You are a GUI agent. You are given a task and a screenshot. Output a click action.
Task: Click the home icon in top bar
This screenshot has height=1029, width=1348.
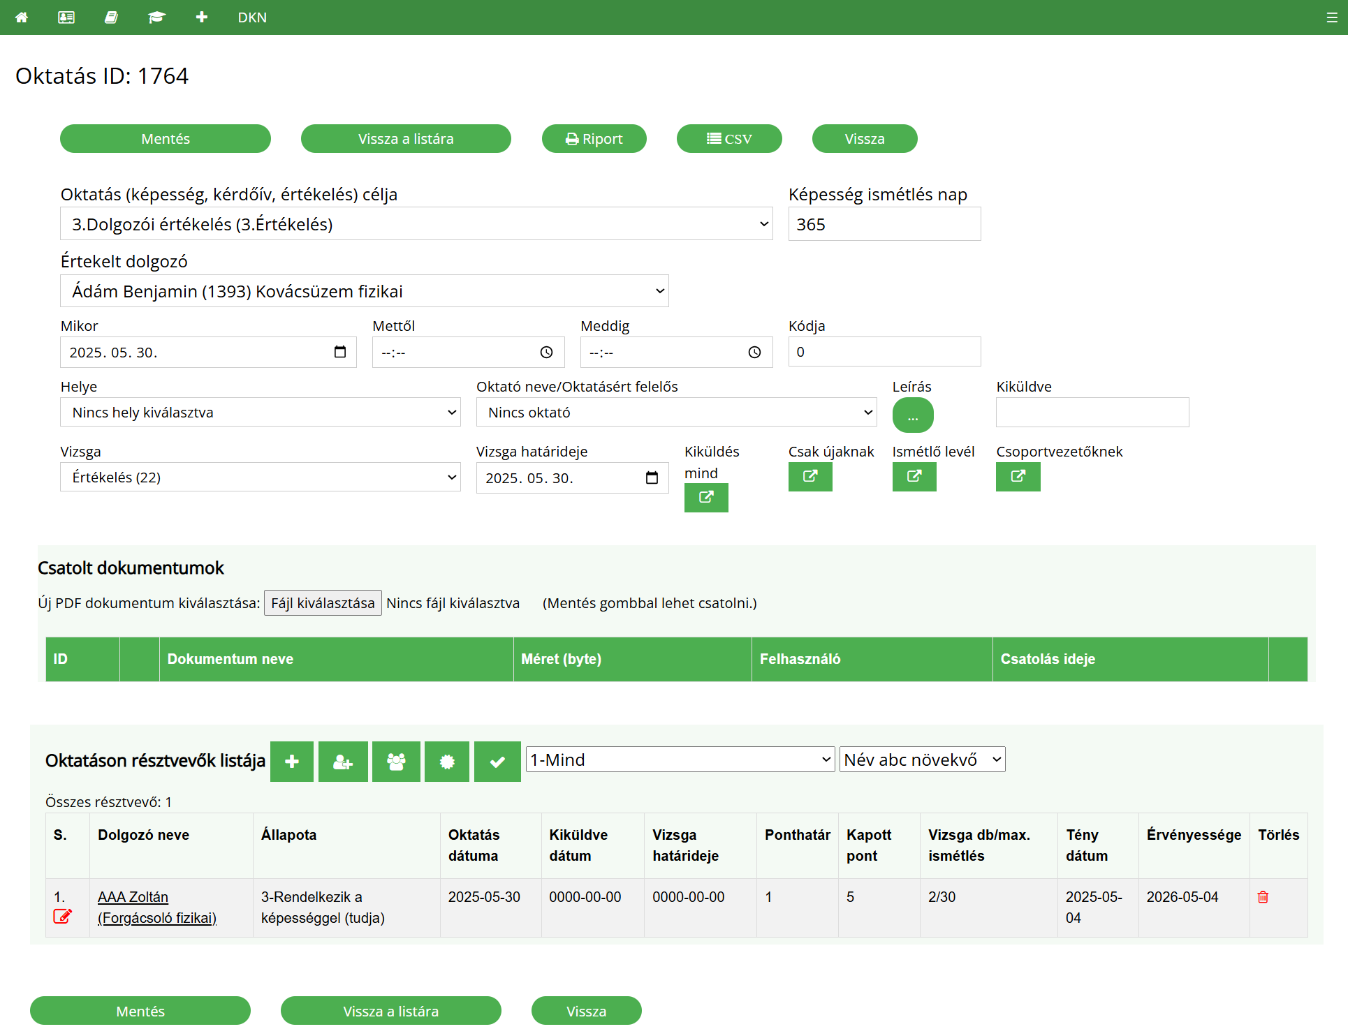[22, 17]
